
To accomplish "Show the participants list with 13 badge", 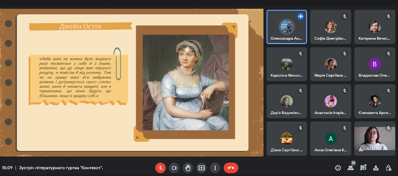I will (x=351, y=168).
